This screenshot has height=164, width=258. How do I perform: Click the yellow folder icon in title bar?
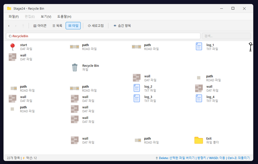point(9,8)
